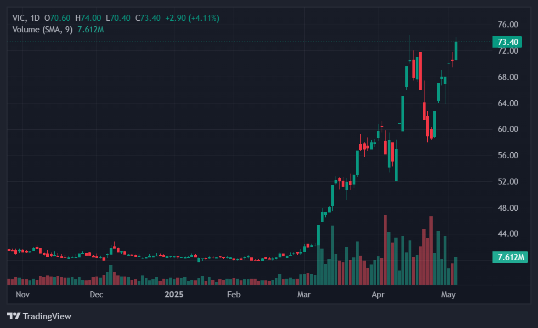This screenshot has height=328, width=538.
Task: Click the close value C73.40
Action: (148, 18)
